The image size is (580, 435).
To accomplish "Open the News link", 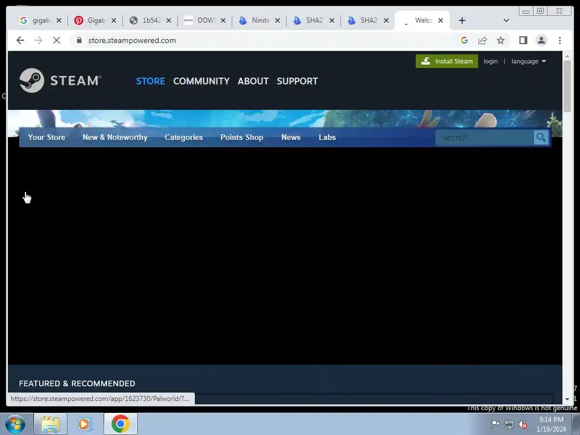I will pyautogui.click(x=291, y=137).
